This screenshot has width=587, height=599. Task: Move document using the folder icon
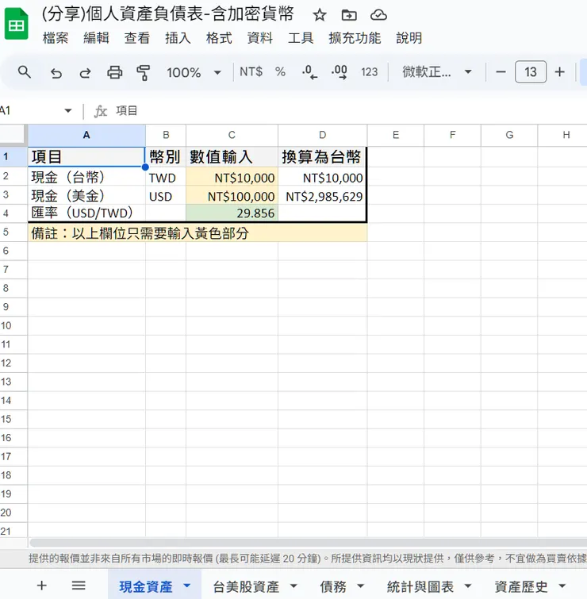coord(349,15)
